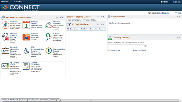Open the Careers link
Viewport: 182px width, 102px height.
[x=56, y=34]
